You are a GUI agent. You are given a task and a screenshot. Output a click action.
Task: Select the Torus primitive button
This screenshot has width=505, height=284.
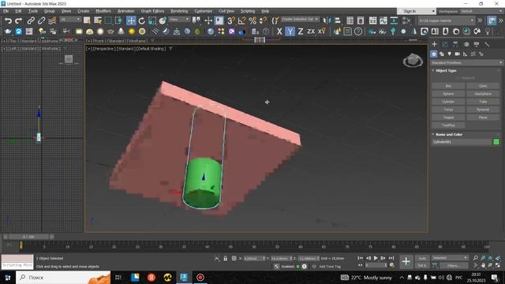[448, 110]
